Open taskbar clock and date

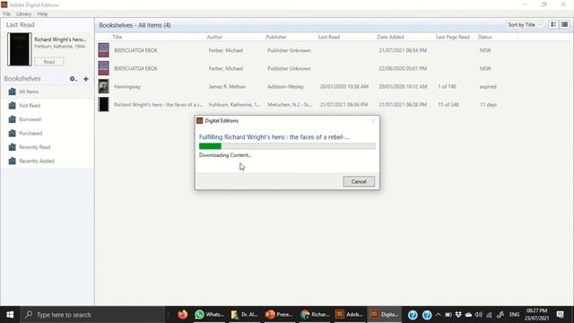click(537, 315)
